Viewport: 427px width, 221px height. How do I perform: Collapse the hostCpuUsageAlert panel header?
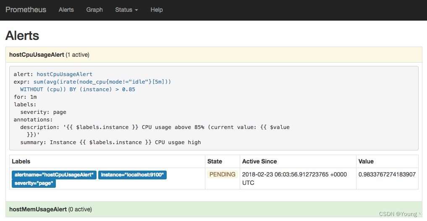click(x=214, y=55)
